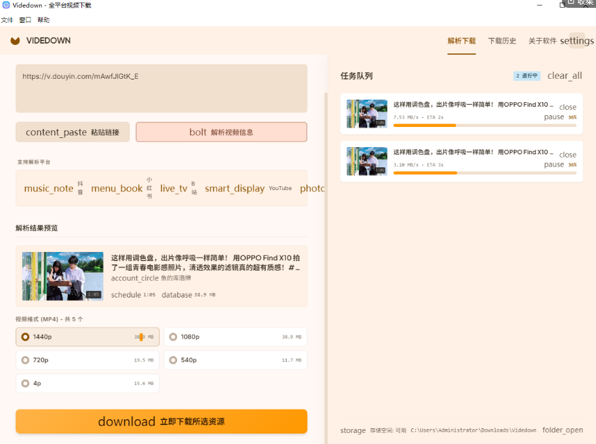596x444 pixels.
Task: Select the 1440p video format
Action: click(x=87, y=337)
